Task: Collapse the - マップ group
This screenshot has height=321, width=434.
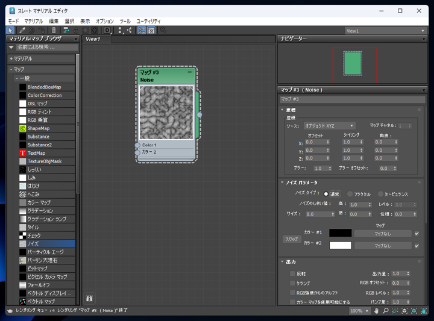Action: tap(41, 69)
